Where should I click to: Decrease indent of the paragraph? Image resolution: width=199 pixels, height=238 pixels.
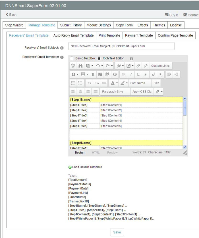(x=177, y=74)
